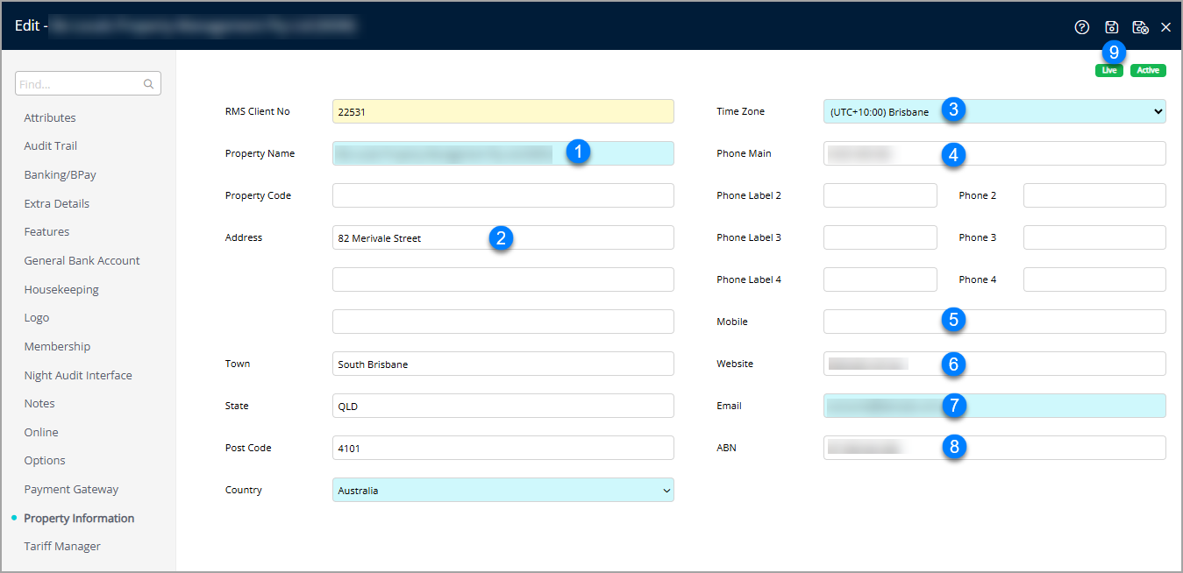Viewport: 1183px width, 573px height.
Task: Click the help question mark icon
Action: coord(1081,27)
